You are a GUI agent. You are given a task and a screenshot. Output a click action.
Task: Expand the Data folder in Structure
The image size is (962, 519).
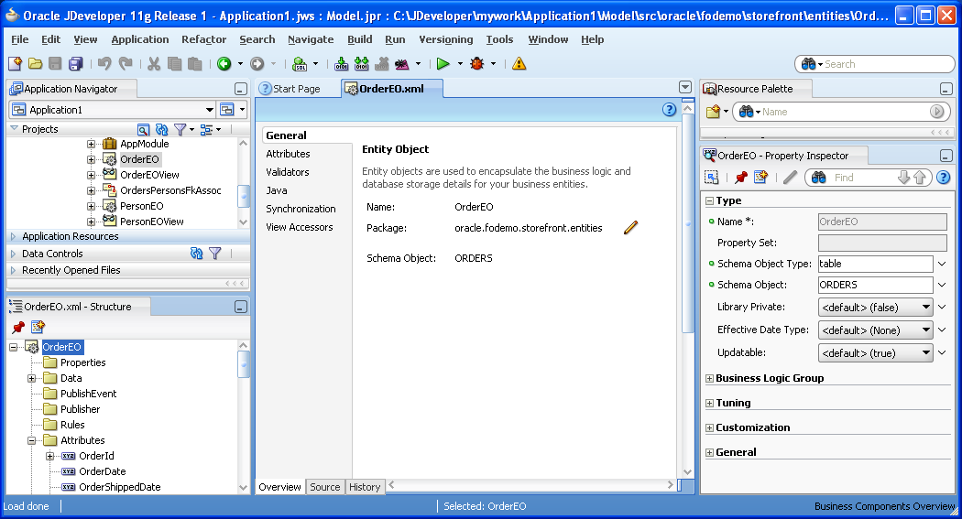31,378
